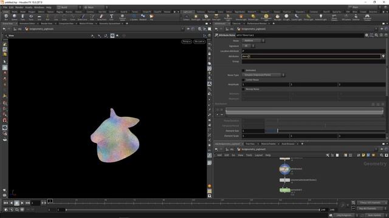Click the global animation range slider

pyautogui.click(x=193, y=210)
